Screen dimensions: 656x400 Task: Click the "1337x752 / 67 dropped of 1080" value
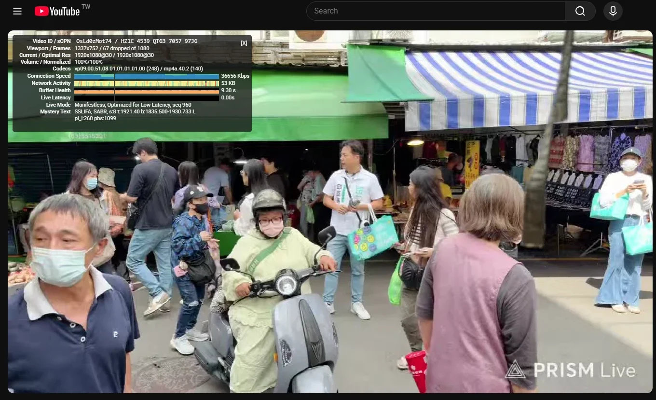click(112, 49)
